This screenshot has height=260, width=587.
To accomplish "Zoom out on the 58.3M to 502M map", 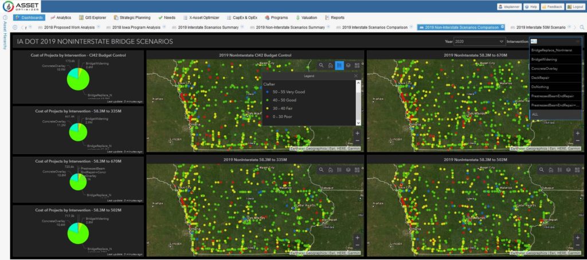I will point(577,245).
